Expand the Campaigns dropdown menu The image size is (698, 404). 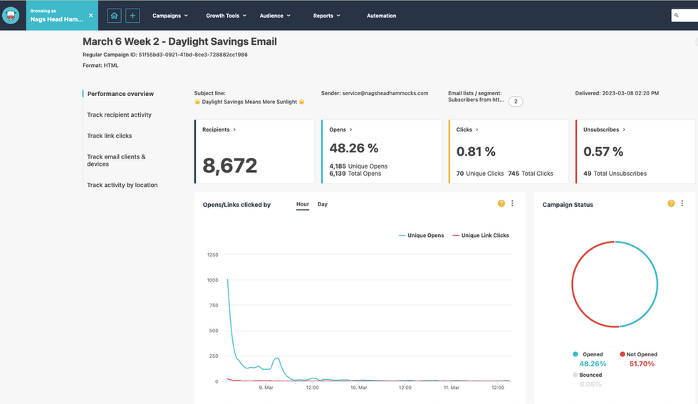point(170,16)
